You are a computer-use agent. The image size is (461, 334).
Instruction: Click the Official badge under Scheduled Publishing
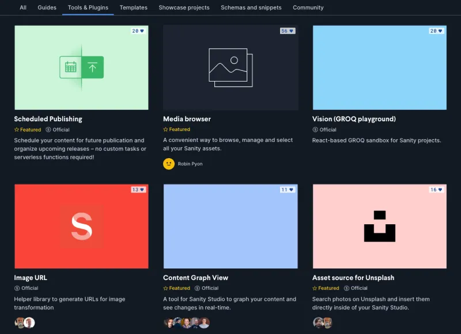58,129
